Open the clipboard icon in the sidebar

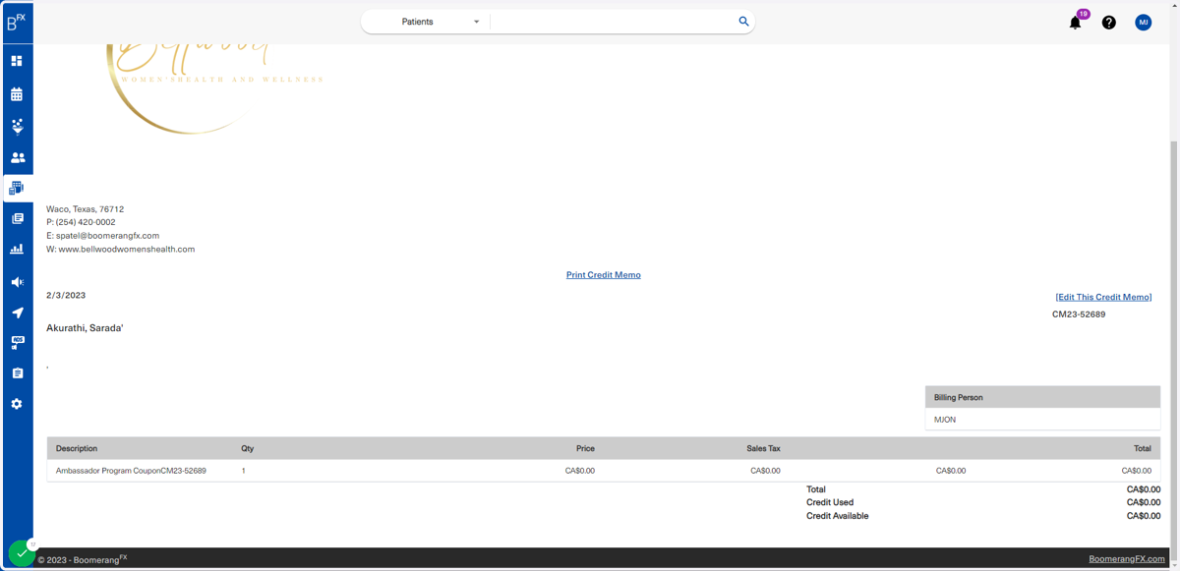[17, 373]
